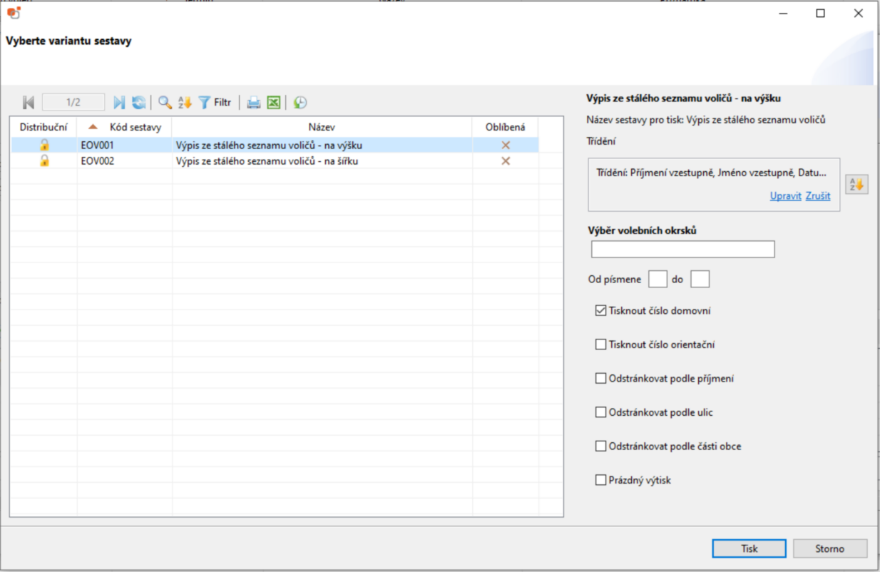This screenshot has height=572, width=880.
Task: Click the Výběr volebních okrsků field
Action: pyautogui.click(x=682, y=249)
